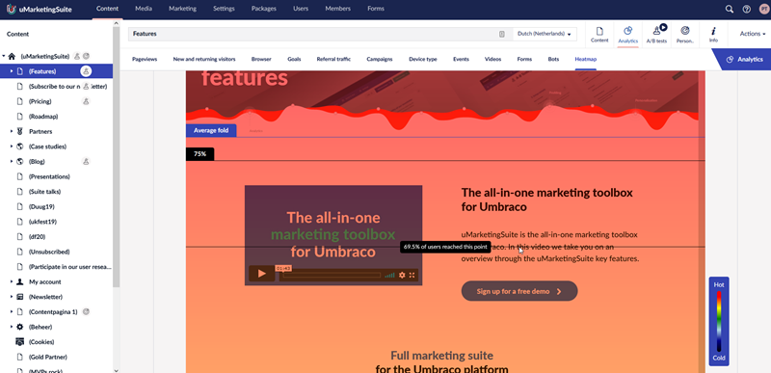Switch to the Bots tab

point(553,59)
